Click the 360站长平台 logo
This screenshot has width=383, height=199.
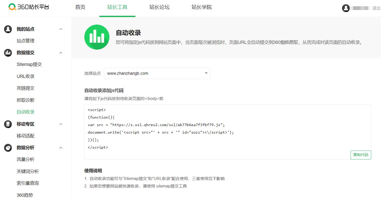(29, 7)
